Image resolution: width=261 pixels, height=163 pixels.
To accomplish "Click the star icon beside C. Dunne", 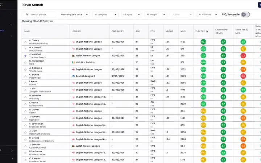I will [25, 76].
